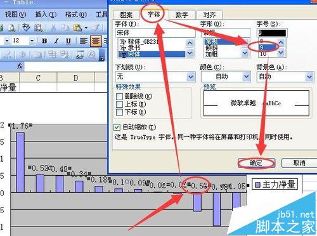Open the font name dropdown arrow in toolbar

tap(7, 41)
